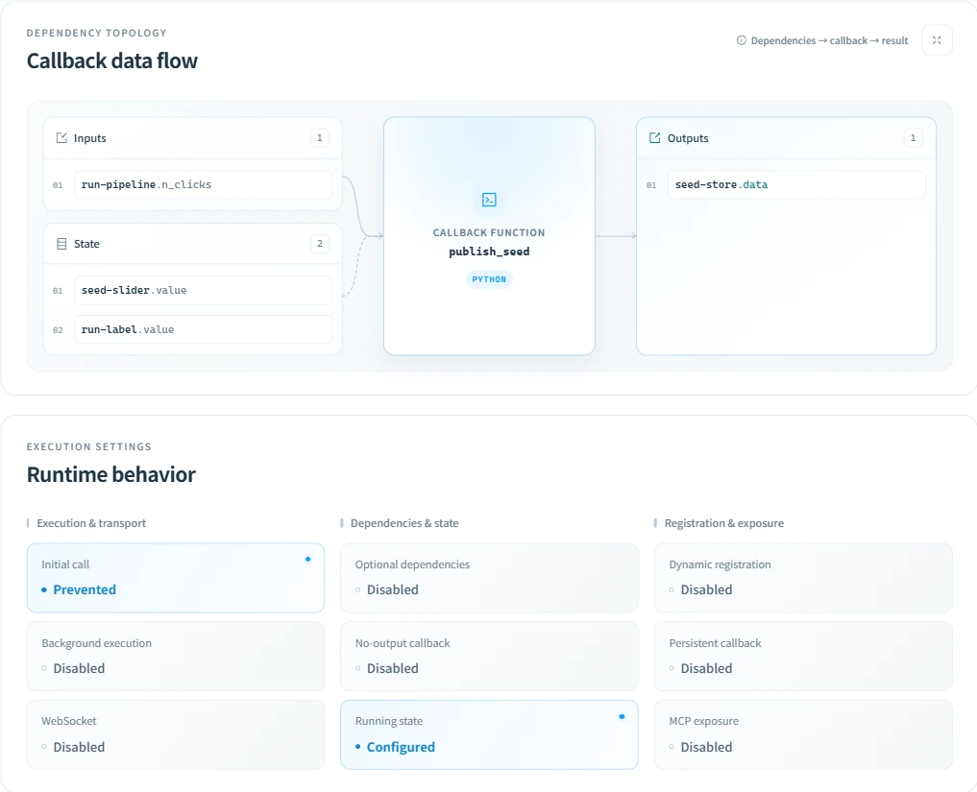Image resolution: width=977 pixels, height=792 pixels.
Task: Select the seed-slider.value state entry
Action: (203, 290)
